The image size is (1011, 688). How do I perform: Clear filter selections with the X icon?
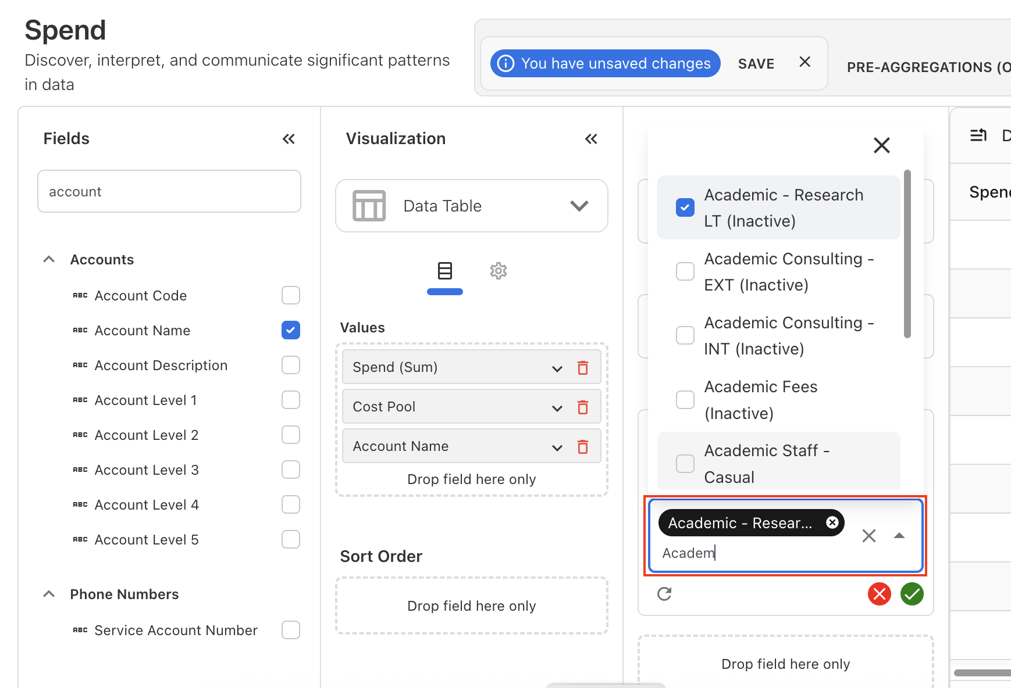(x=869, y=535)
